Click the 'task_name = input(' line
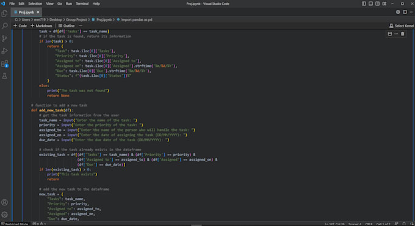 [88, 120]
